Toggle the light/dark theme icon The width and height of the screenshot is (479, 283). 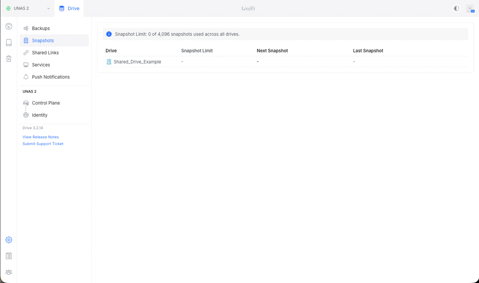point(456,9)
